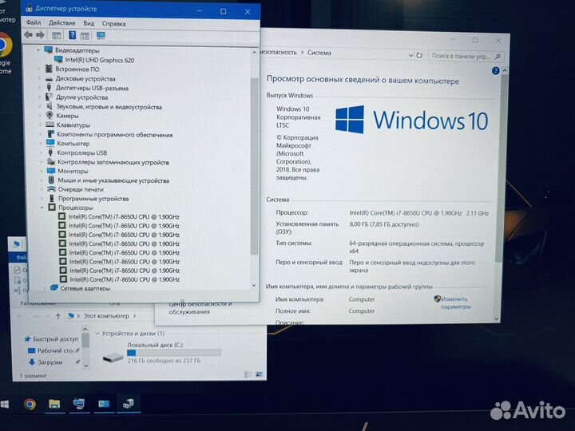
Task: Expand Контроллеры запоминающих устройств node
Action: pos(41,161)
